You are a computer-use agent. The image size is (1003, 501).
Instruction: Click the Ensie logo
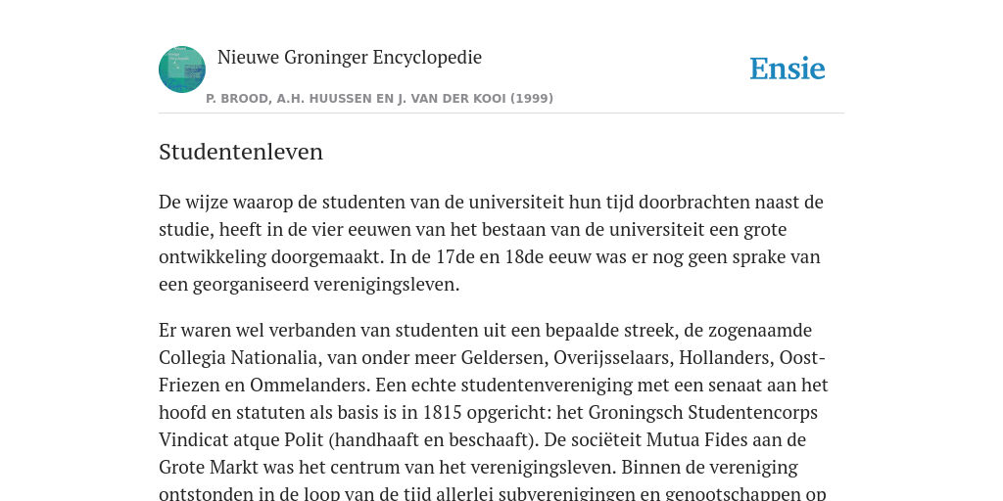point(788,69)
